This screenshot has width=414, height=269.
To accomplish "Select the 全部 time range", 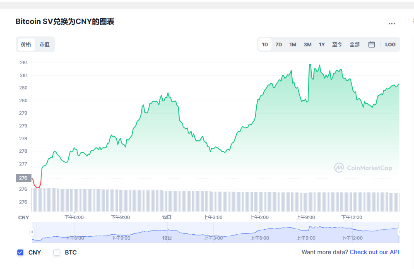I will pos(354,44).
